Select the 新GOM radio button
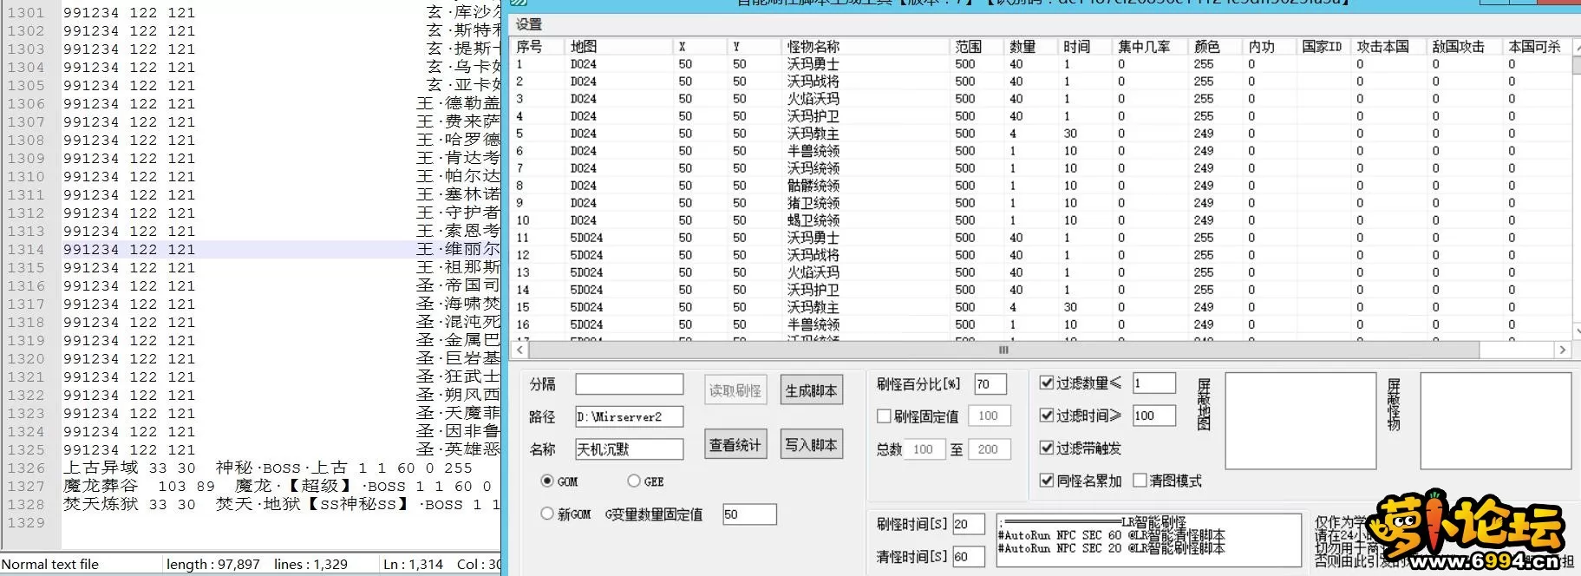1581x576 pixels. (547, 514)
